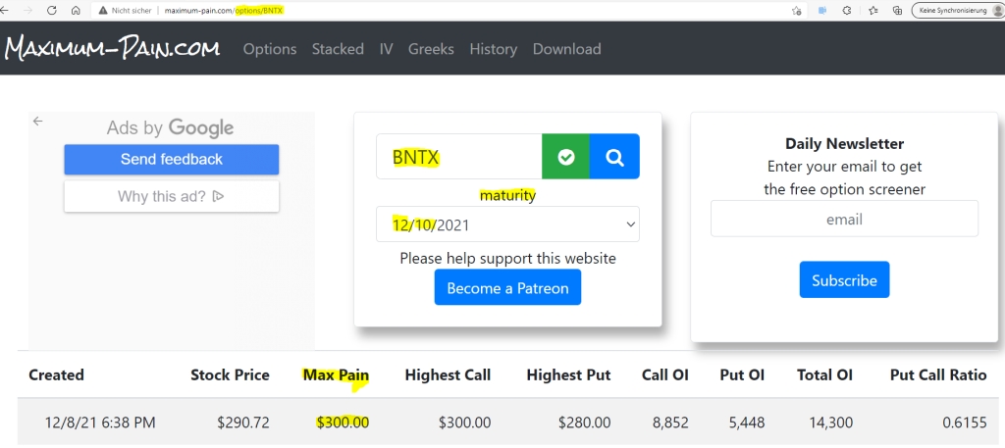Open the blue extension icon in toolbar
The width and height of the screenshot is (1005, 448).
tap(822, 10)
